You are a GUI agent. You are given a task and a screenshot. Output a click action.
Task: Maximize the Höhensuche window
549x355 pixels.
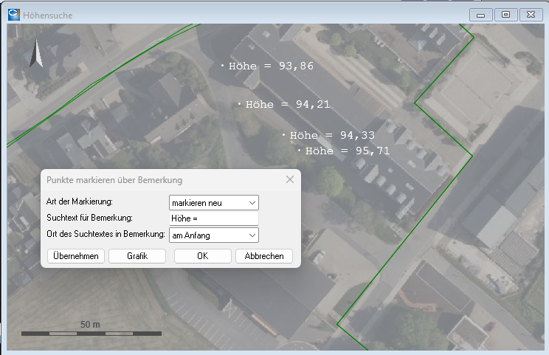505,15
